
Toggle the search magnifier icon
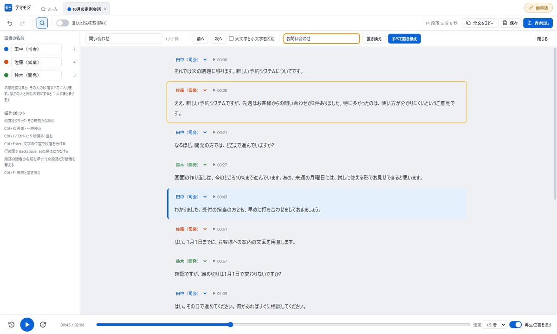[x=42, y=23]
